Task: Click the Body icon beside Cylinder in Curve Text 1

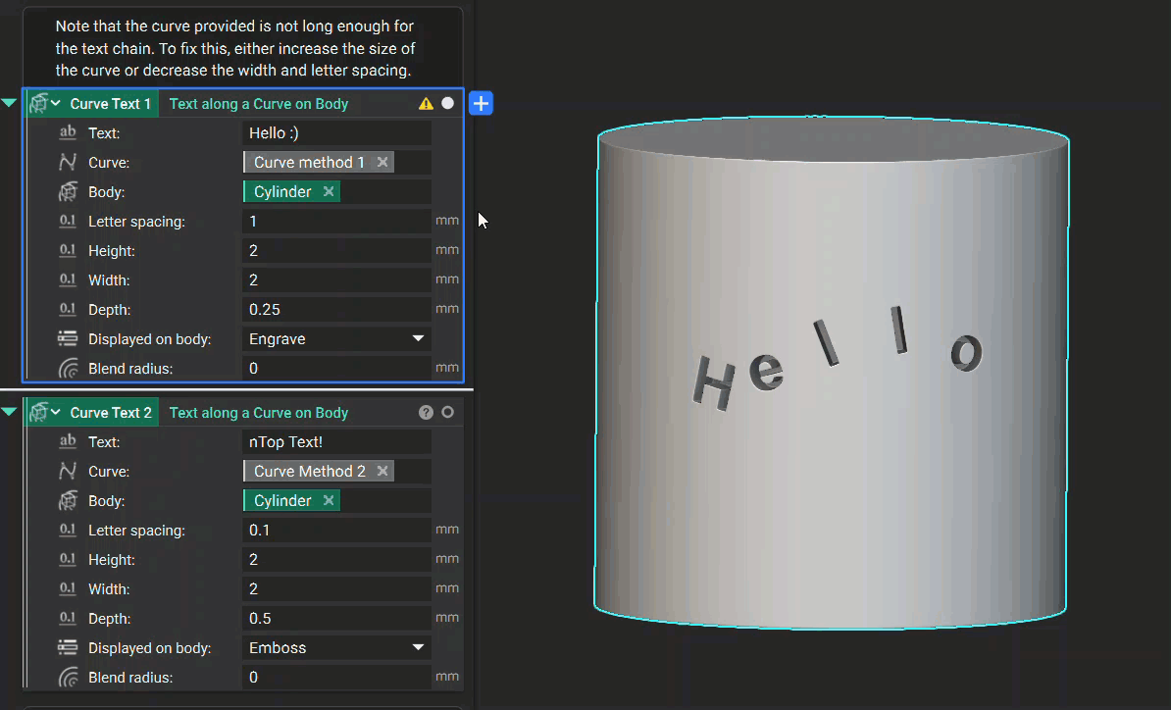Action: (67, 191)
